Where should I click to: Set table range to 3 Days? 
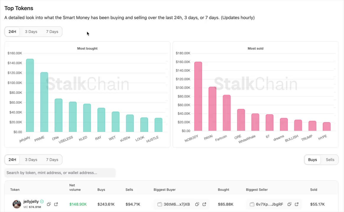(x=31, y=160)
